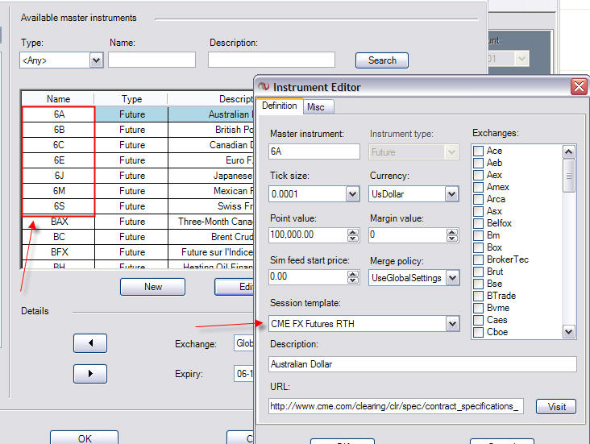Image resolution: width=590 pixels, height=444 pixels.
Task: Select the 6M instrument row
Action: [139, 191]
